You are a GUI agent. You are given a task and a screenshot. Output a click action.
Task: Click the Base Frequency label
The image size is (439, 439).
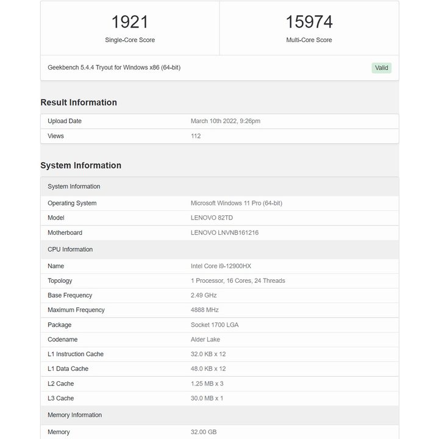(x=70, y=295)
